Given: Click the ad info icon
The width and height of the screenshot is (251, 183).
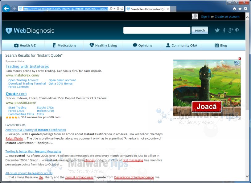Looking at the screenshot, I should click(x=239, y=118).
